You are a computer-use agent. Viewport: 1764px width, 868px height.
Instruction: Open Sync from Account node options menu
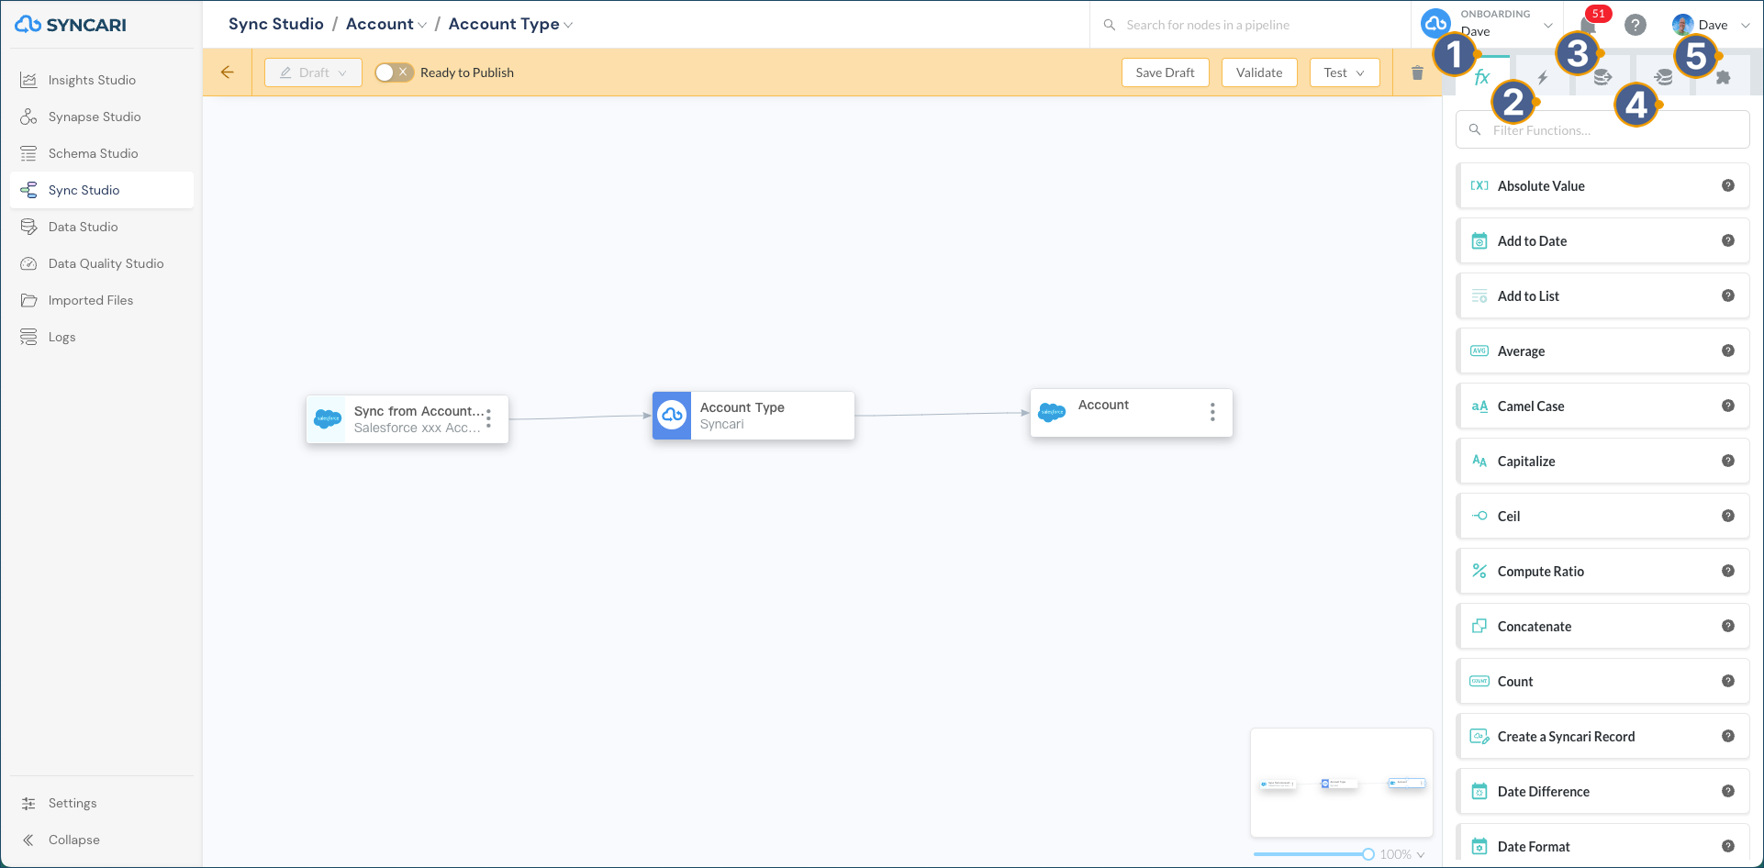coord(488,418)
